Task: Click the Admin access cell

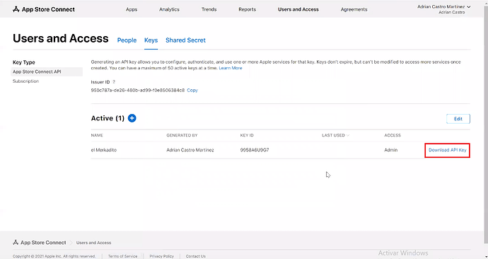Action: [x=391, y=150]
